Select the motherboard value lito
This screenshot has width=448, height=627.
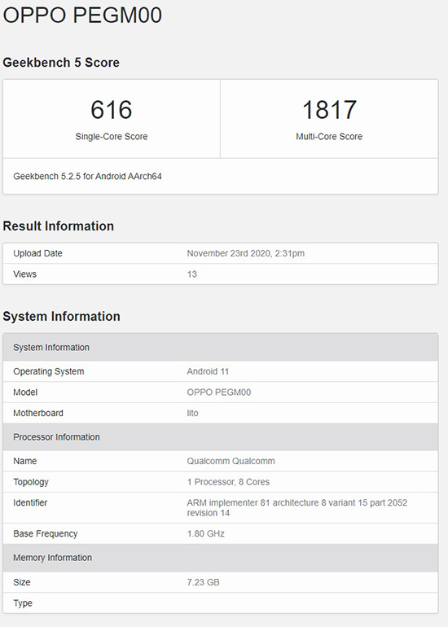(x=192, y=413)
